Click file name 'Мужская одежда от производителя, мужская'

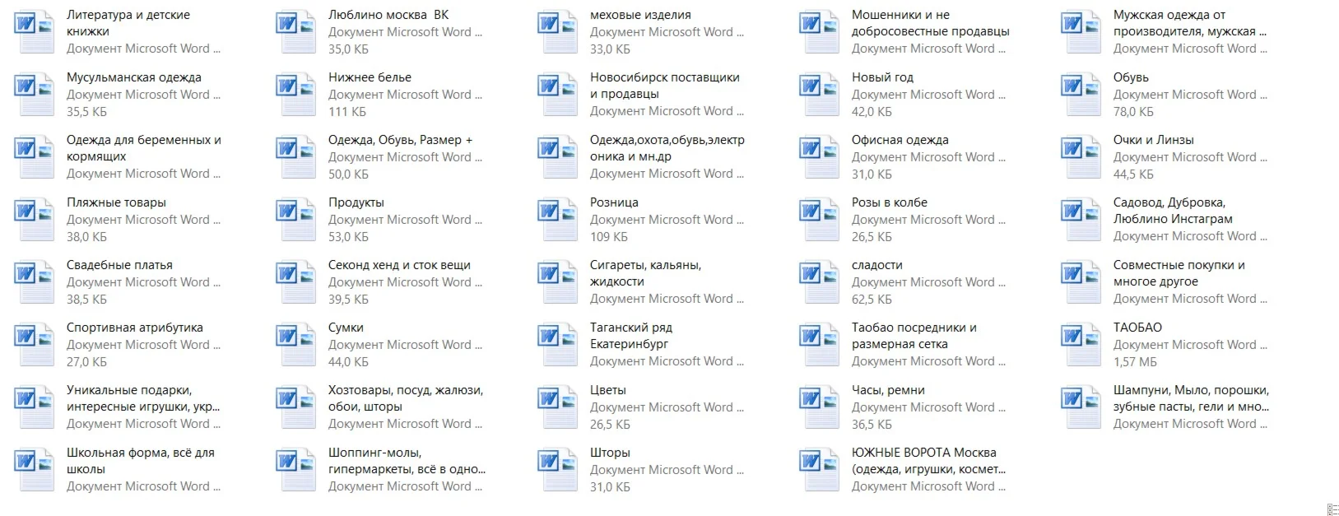tap(1190, 23)
